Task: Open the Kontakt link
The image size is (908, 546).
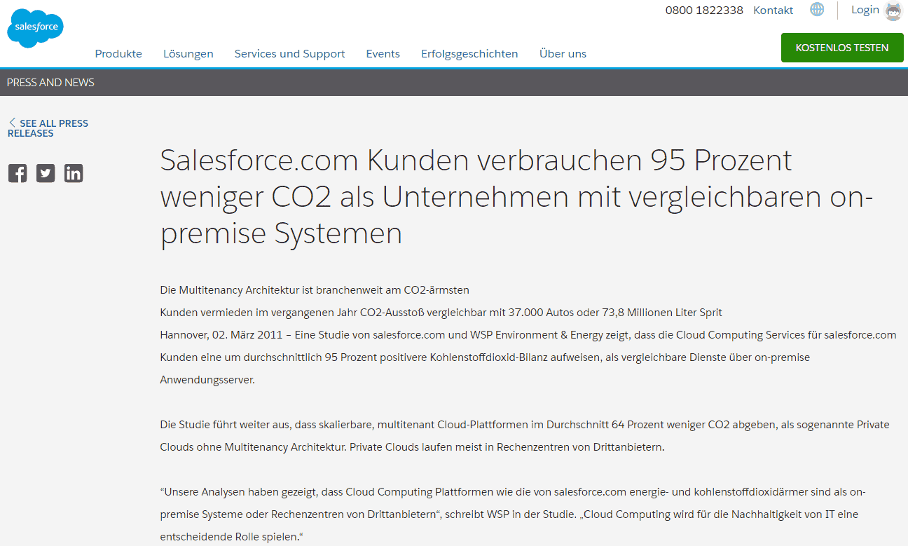Action: 773,11
